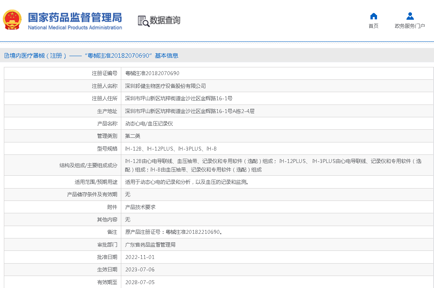The width and height of the screenshot is (434, 288).
Task: Click the 批准日期 value 2022-11-01
Action: coord(140,257)
